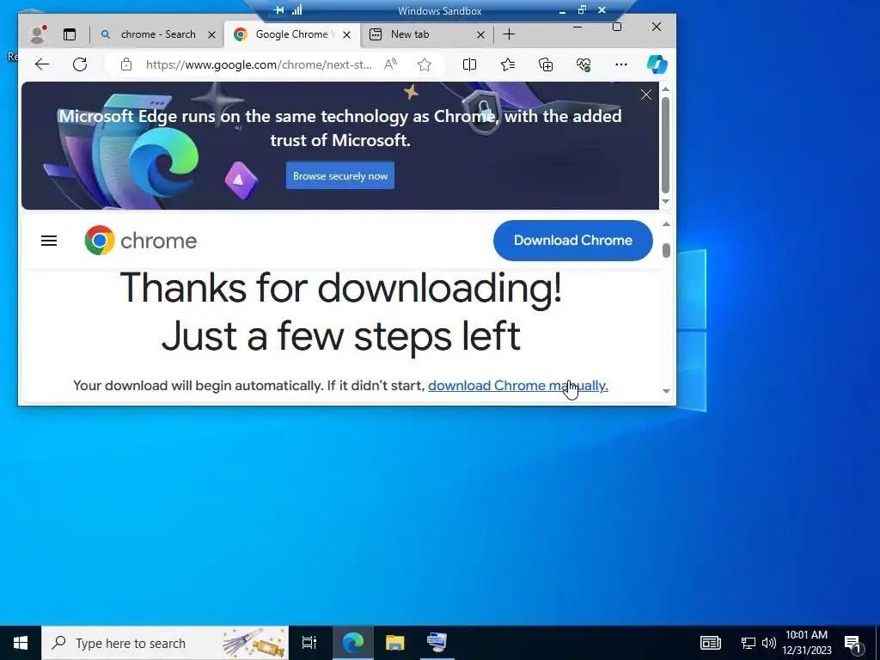
Task: Click the Read aloud icon in address bar
Action: [x=391, y=64]
